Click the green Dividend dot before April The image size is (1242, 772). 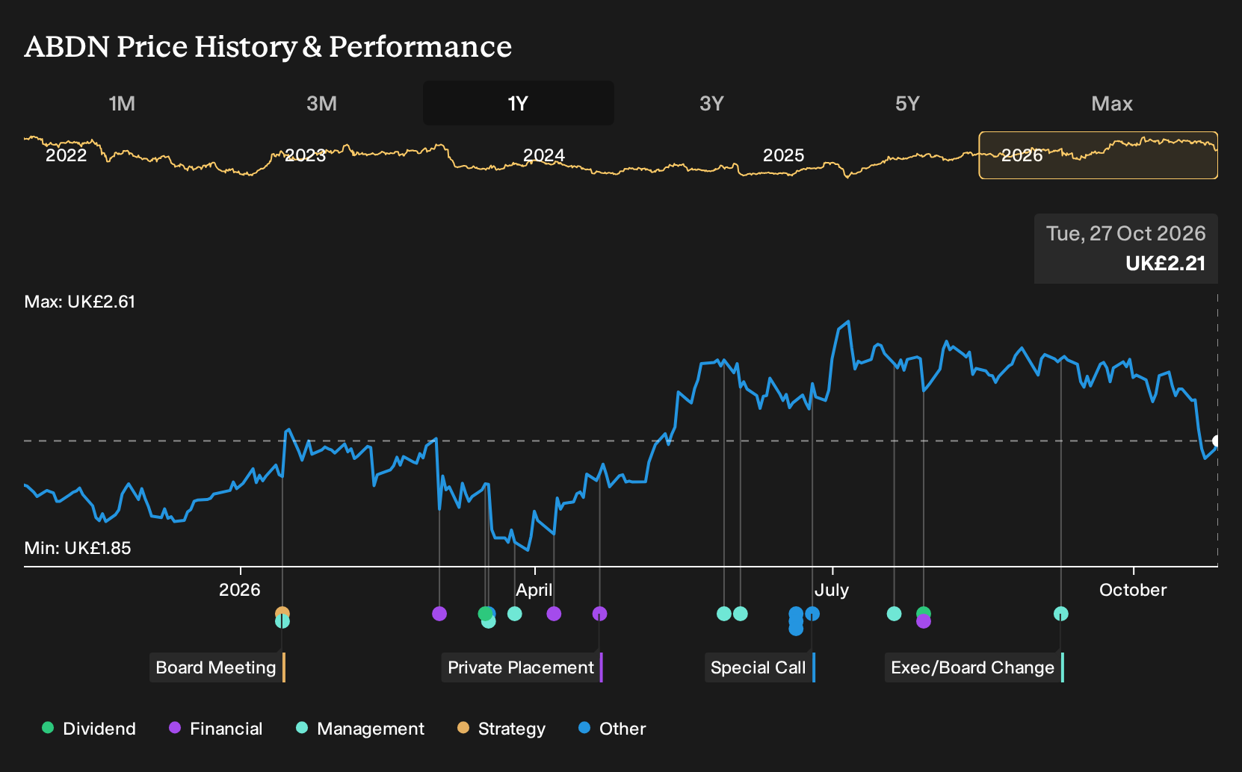coord(484,614)
